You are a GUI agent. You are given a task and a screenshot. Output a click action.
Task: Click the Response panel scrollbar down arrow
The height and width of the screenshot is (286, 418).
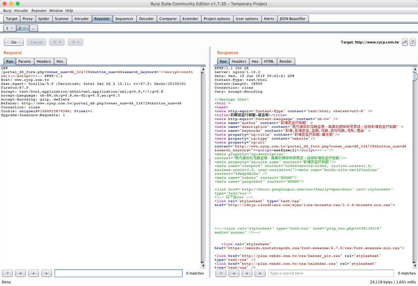[x=415, y=266]
